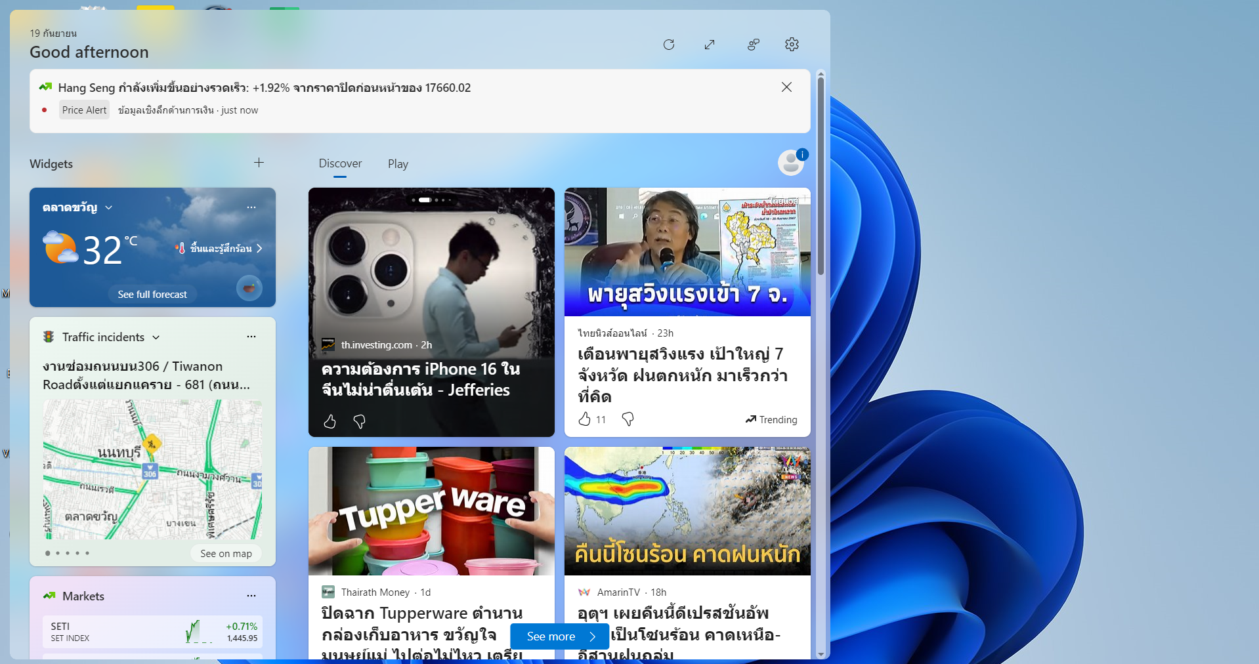Expand the weather location dropdown
1259x664 pixels.
109,207
